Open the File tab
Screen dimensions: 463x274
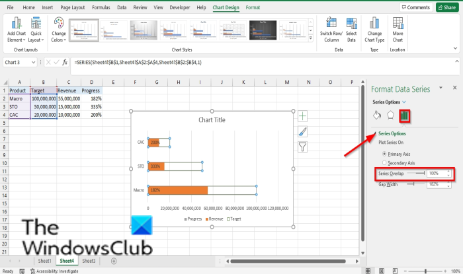coord(10,7)
